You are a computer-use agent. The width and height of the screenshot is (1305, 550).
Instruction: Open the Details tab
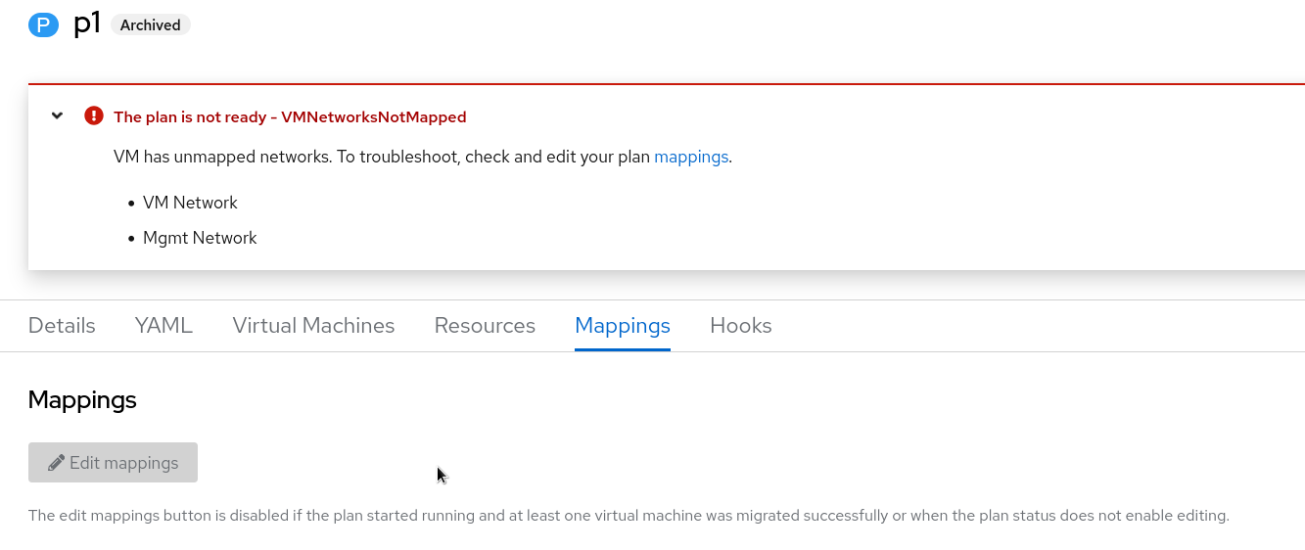point(62,326)
